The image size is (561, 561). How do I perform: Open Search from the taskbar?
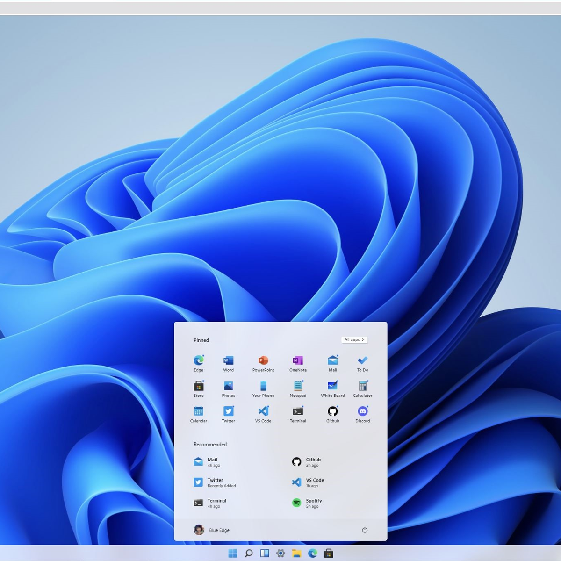(x=249, y=554)
